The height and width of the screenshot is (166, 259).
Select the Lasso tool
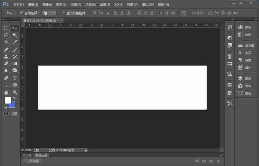tap(6, 35)
